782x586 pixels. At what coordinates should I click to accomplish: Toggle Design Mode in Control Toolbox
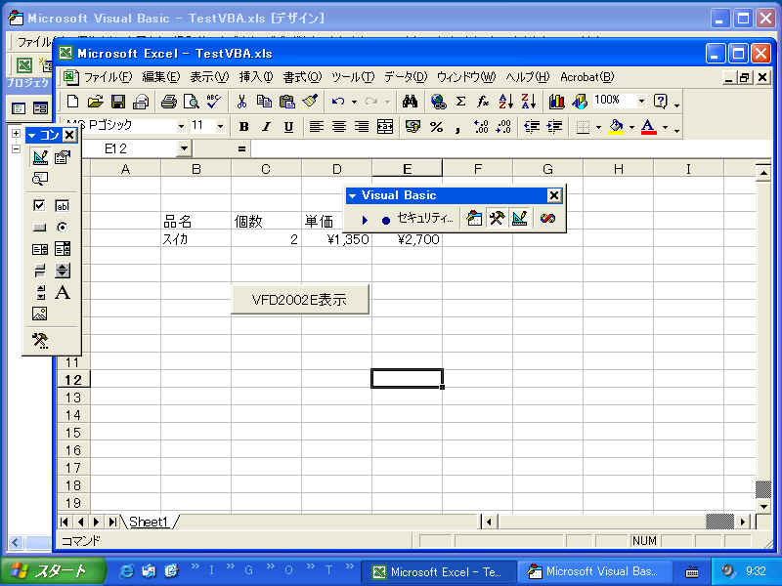(40, 157)
